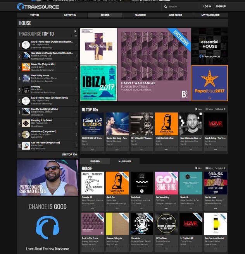Click Get It On release title
This screenshot has height=254, width=245.
(110, 197)
